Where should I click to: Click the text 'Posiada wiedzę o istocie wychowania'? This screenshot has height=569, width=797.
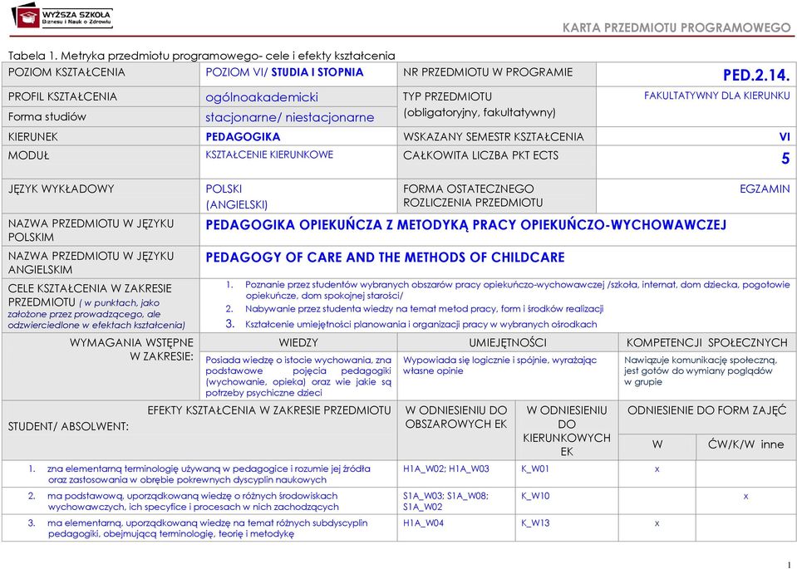point(298,376)
